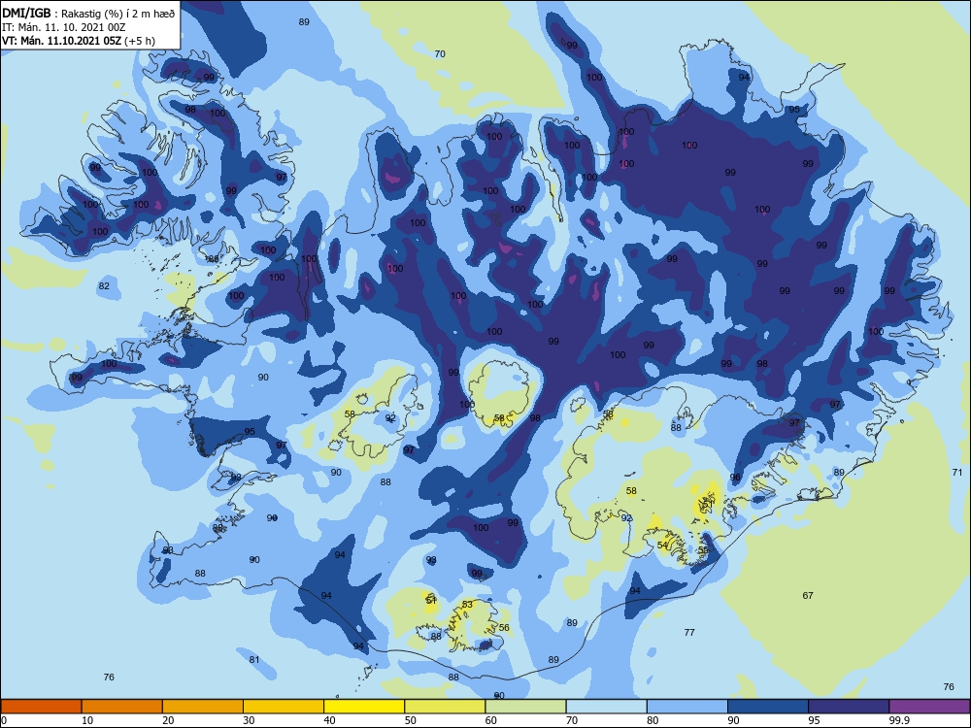This screenshot has width=971, height=728.
Task: Click the dark orange 0–10 legend swatch
Action: pyautogui.click(x=41, y=707)
